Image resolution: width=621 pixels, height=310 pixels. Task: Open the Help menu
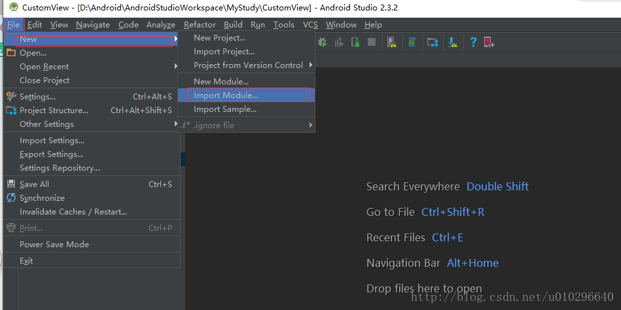click(x=373, y=25)
